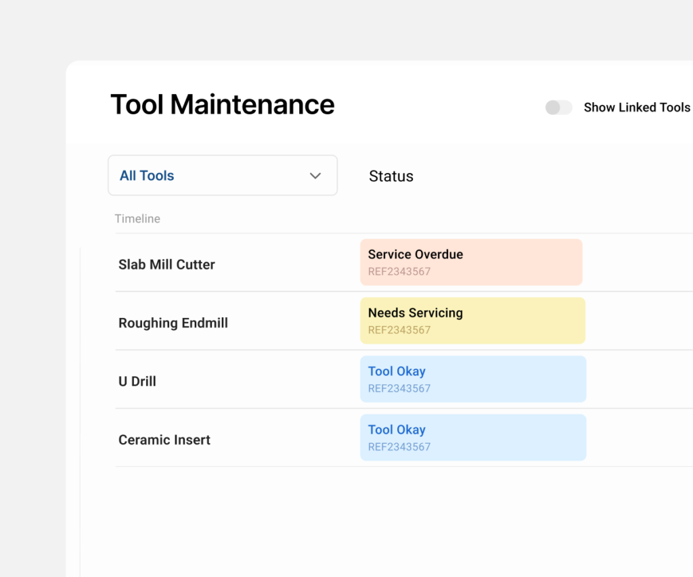Select the U Drill row name
This screenshot has height=577, width=693.
pos(137,382)
